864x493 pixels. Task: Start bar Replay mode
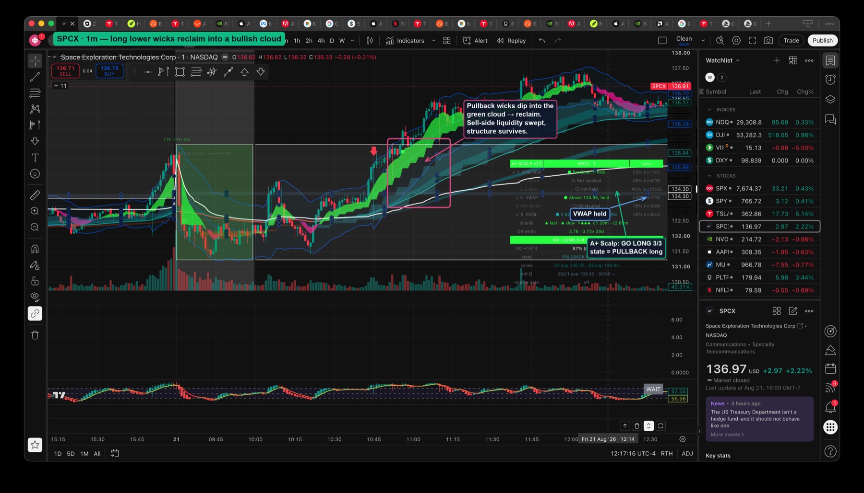pos(511,41)
